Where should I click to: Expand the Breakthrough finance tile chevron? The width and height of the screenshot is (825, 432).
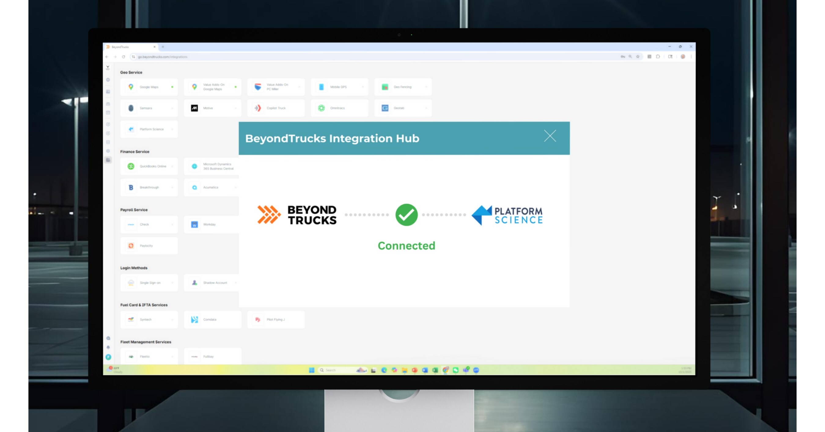(172, 187)
